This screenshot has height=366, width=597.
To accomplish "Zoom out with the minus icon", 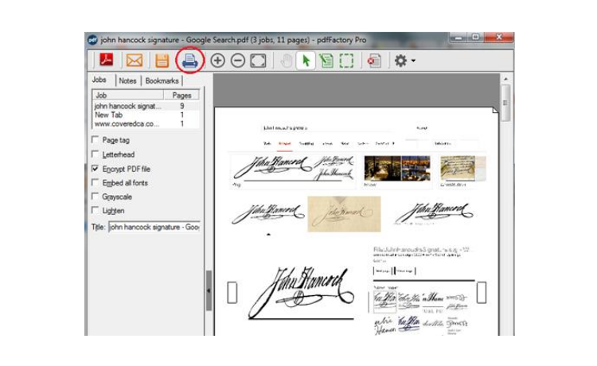I will click(238, 61).
